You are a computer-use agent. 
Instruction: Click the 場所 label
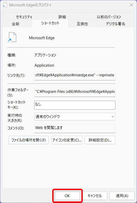pyautogui.click(x=12, y=65)
